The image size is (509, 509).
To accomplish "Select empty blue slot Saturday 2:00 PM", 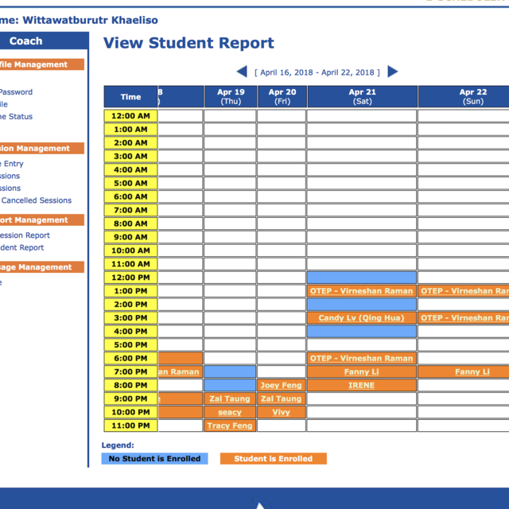I will (x=361, y=305).
